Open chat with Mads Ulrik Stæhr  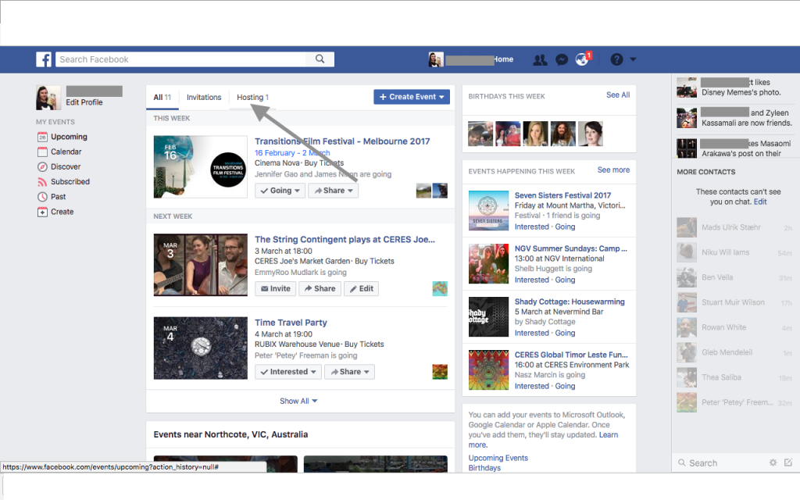(734, 227)
